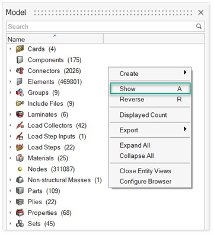Click the yellow Nodes icon

coord(20,169)
